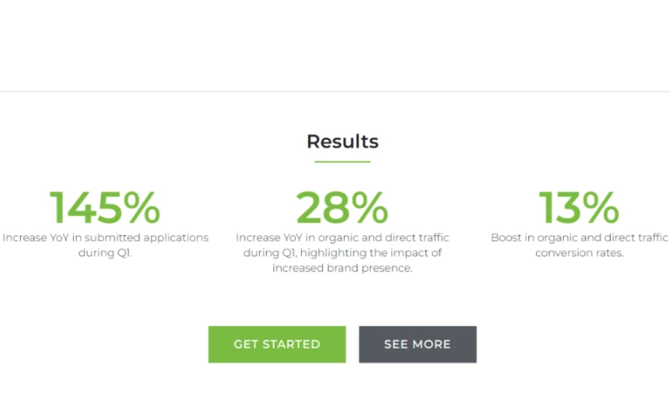Click the 'conversion rates.' text line
The image size is (671, 402).
[579, 253]
